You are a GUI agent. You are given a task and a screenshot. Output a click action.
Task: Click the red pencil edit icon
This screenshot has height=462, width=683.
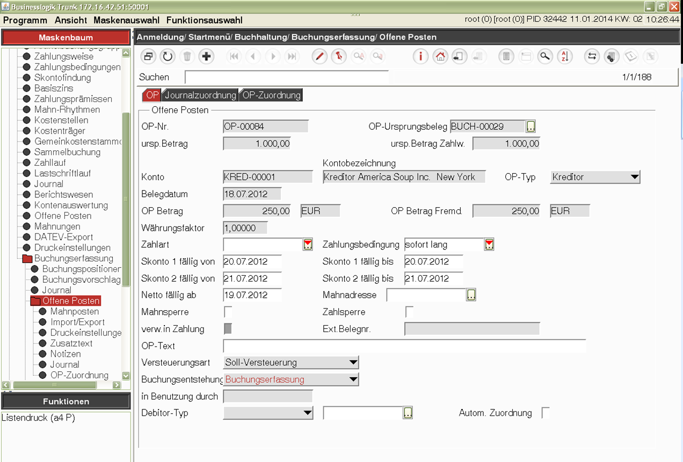(319, 56)
